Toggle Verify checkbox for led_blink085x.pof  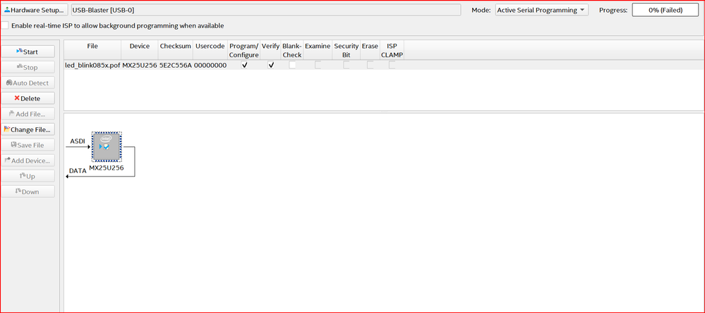click(271, 65)
